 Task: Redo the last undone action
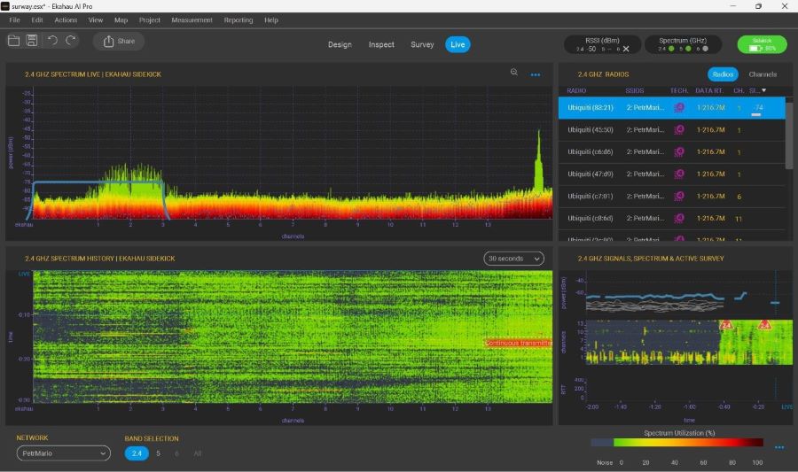(71, 41)
